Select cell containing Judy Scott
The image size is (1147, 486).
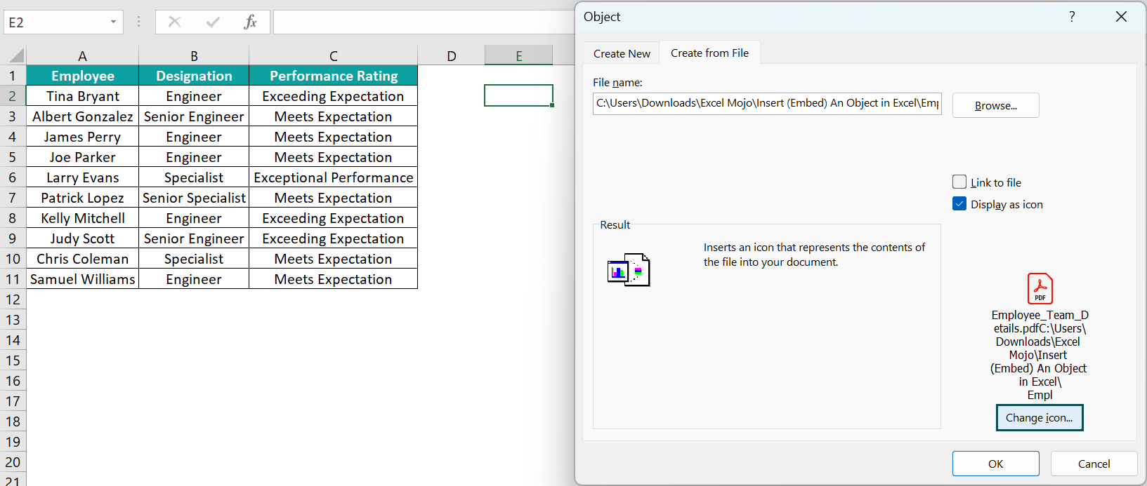point(82,238)
